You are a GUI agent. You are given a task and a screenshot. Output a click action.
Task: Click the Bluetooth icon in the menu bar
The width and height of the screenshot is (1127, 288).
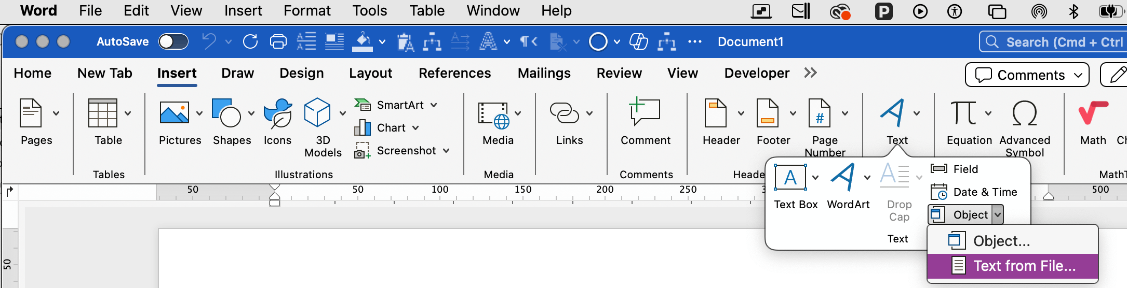pyautogui.click(x=1074, y=11)
